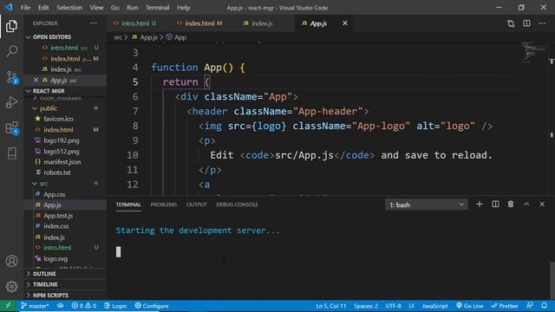Switch to index.js editor tab
The width and height of the screenshot is (555, 312).
click(262, 23)
